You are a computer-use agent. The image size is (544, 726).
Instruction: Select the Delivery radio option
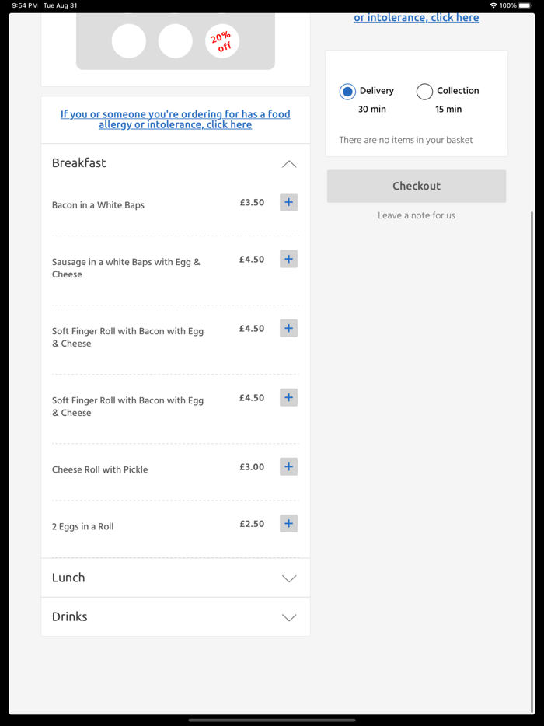(347, 92)
